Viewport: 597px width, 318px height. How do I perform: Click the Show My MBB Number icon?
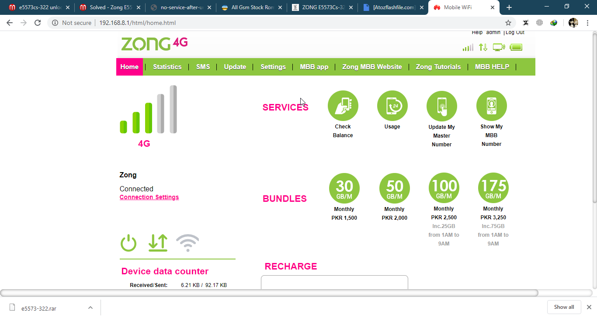tap(492, 106)
